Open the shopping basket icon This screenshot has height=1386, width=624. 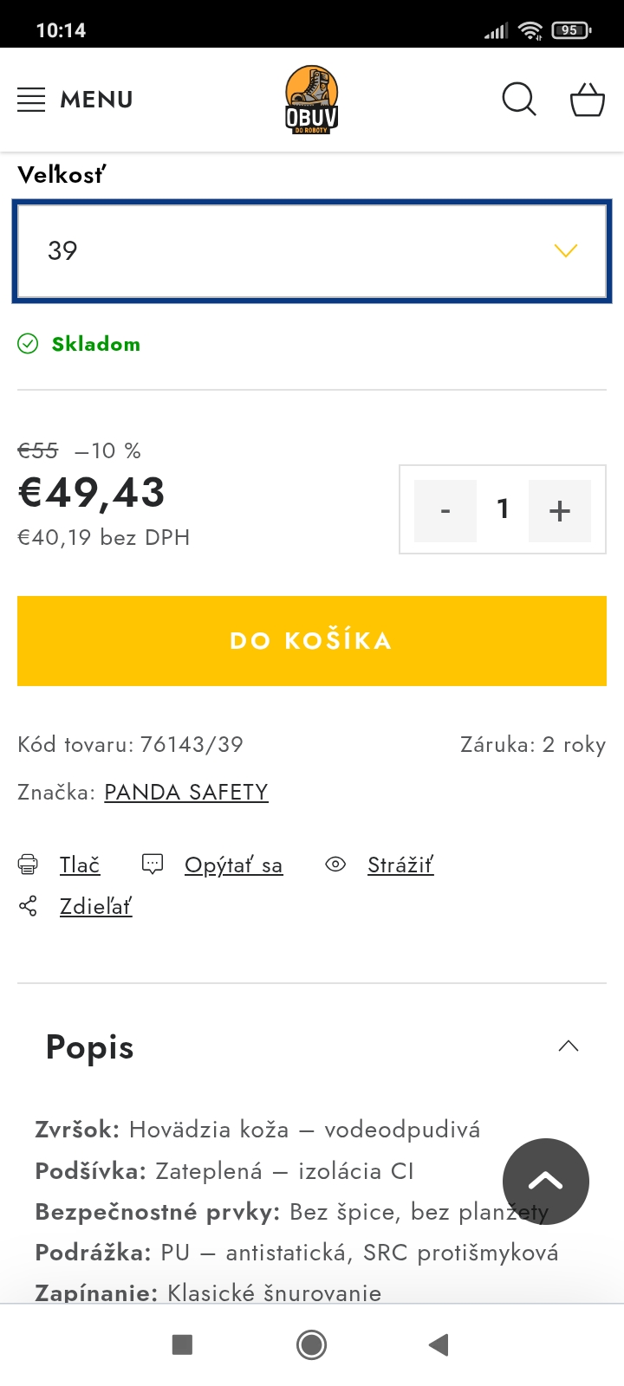click(587, 100)
